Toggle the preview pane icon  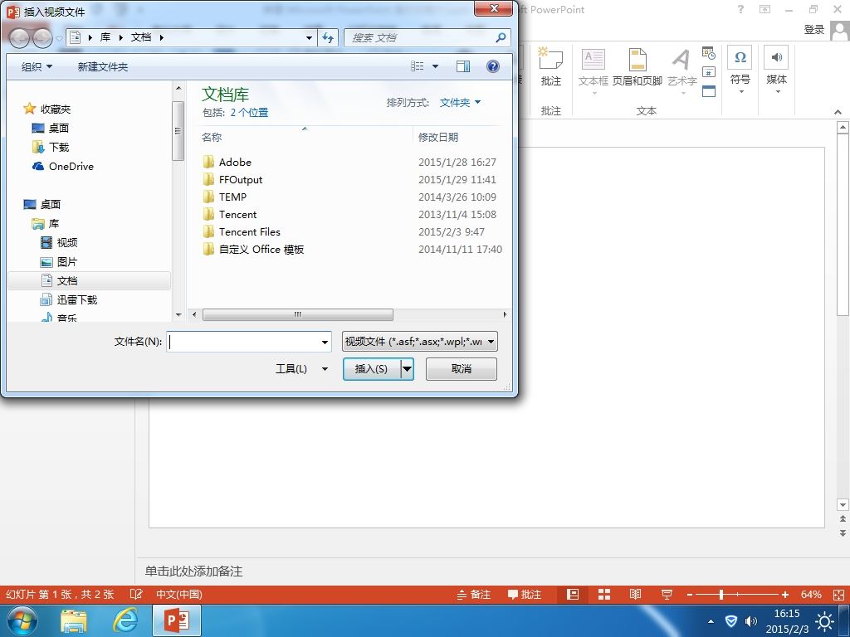coord(463,66)
